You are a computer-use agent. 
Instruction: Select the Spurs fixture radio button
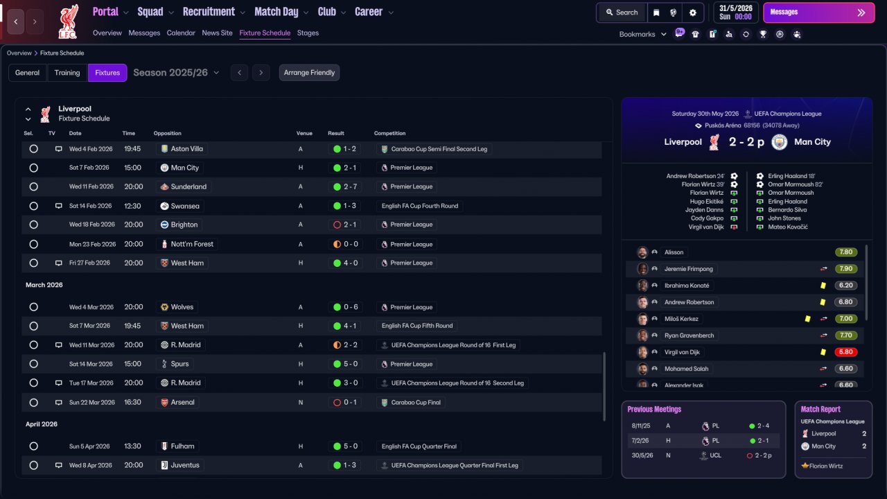click(x=33, y=364)
